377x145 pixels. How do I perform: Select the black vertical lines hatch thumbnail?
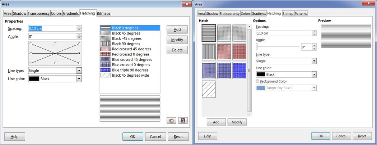[x=209, y=51]
